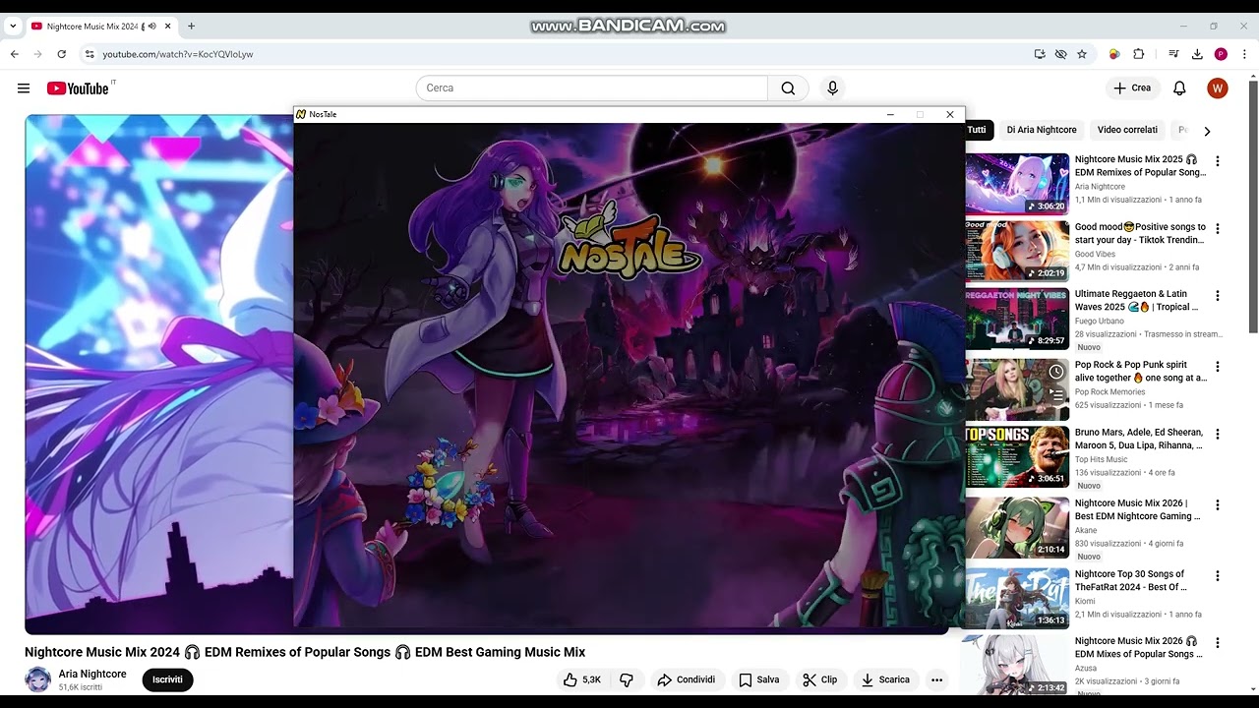This screenshot has width=1259, height=708.
Task: Dislike the video with thumbs down
Action: click(x=627, y=679)
